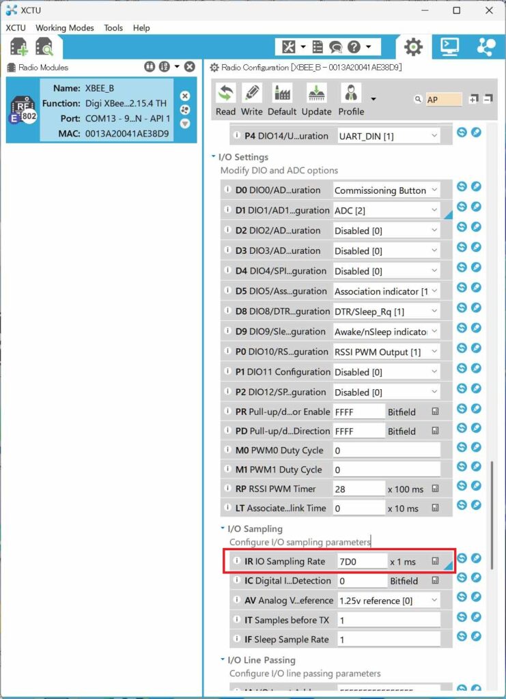Write the IR IO Sampling Rate value
The width and height of the screenshot is (506, 699).
click(476, 558)
